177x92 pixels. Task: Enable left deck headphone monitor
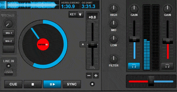(x=134, y=66)
